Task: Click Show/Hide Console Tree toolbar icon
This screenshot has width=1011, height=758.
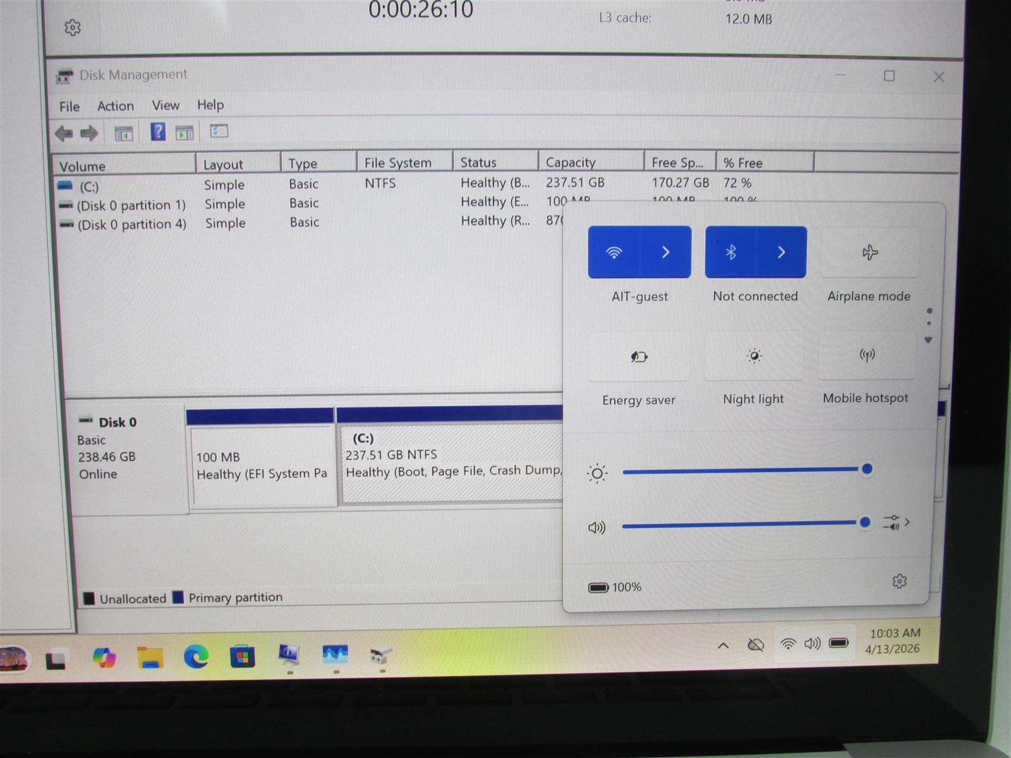Action: (x=123, y=133)
